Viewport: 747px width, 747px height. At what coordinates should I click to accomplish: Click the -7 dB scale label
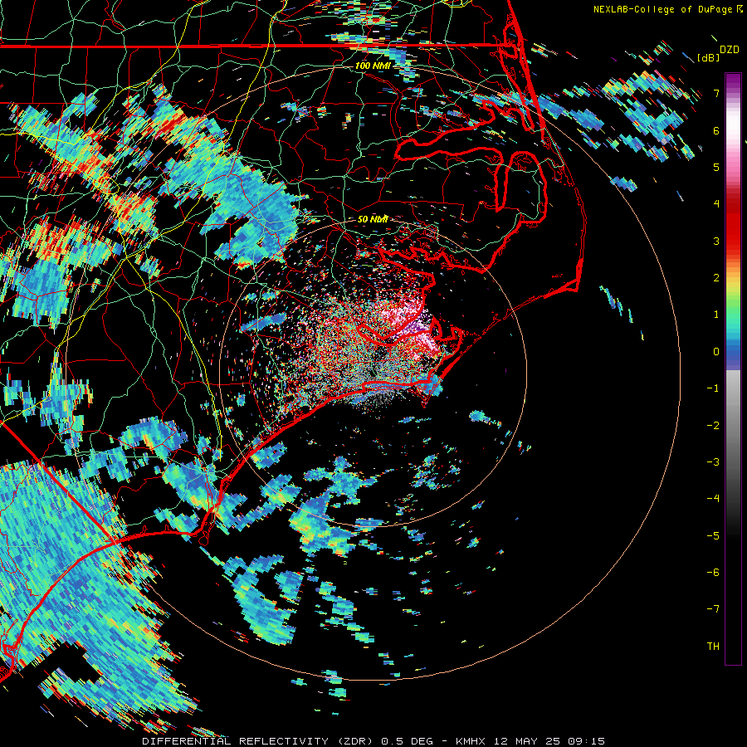pos(713,609)
